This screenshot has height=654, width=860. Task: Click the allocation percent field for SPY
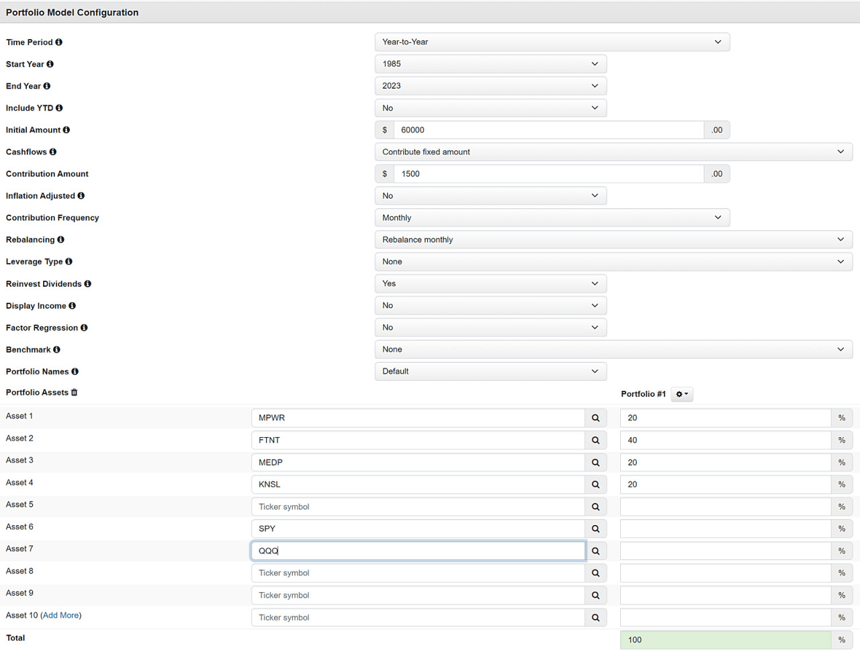pos(725,528)
